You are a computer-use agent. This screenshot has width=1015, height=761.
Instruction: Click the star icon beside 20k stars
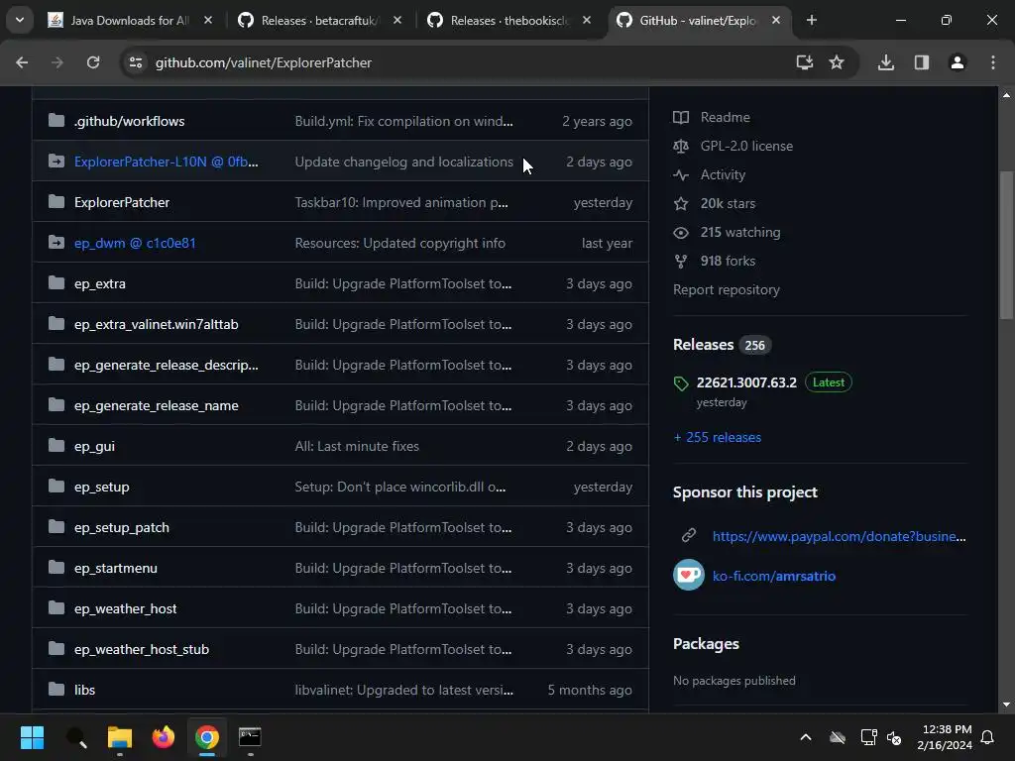click(x=681, y=204)
